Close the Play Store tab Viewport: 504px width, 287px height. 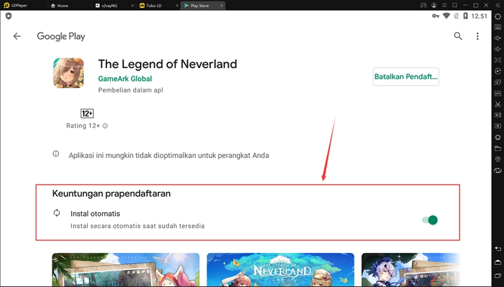[x=222, y=6]
